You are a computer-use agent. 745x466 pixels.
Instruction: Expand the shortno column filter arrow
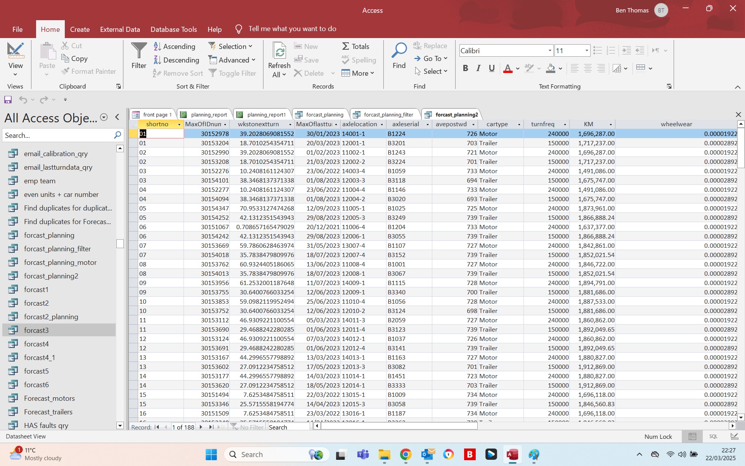pyautogui.click(x=179, y=124)
